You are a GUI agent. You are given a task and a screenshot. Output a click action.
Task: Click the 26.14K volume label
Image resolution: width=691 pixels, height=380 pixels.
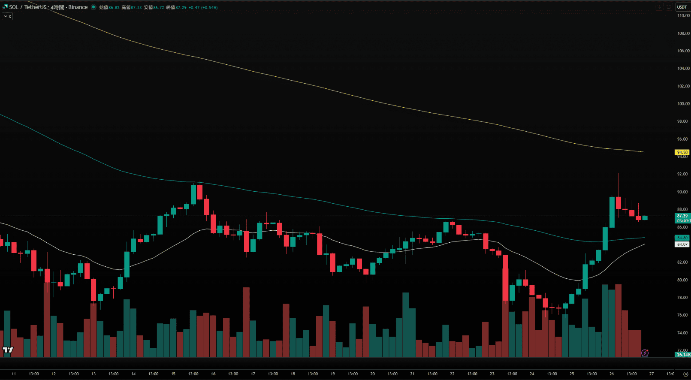683,355
